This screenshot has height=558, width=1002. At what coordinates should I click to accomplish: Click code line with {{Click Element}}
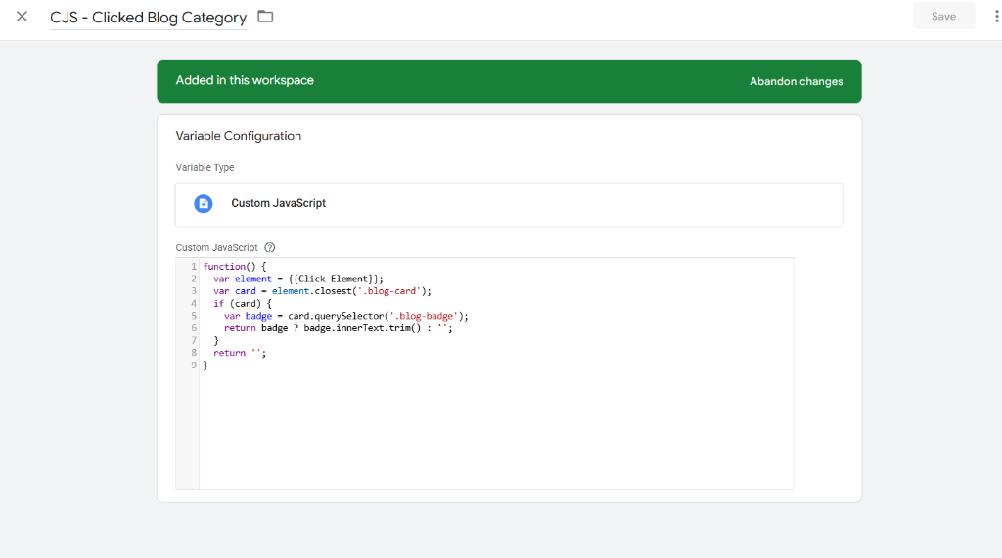298,279
